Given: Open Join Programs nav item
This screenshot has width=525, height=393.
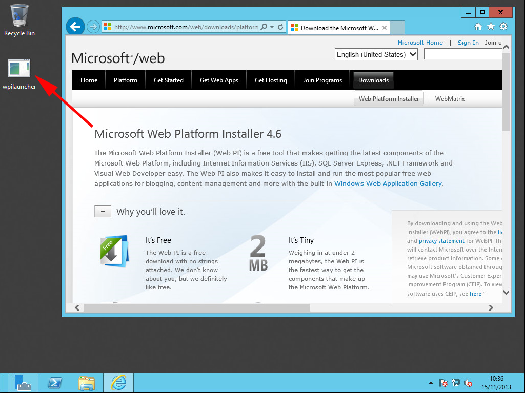Looking at the screenshot, I should point(322,80).
